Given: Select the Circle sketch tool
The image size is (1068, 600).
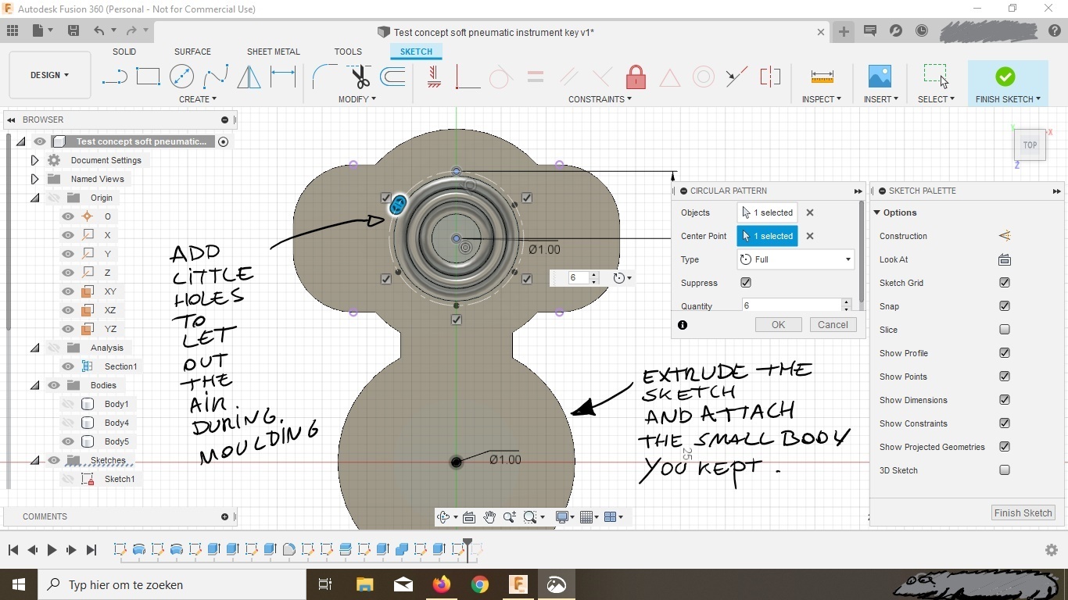Looking at the screenshot, I should coord(181,77).
